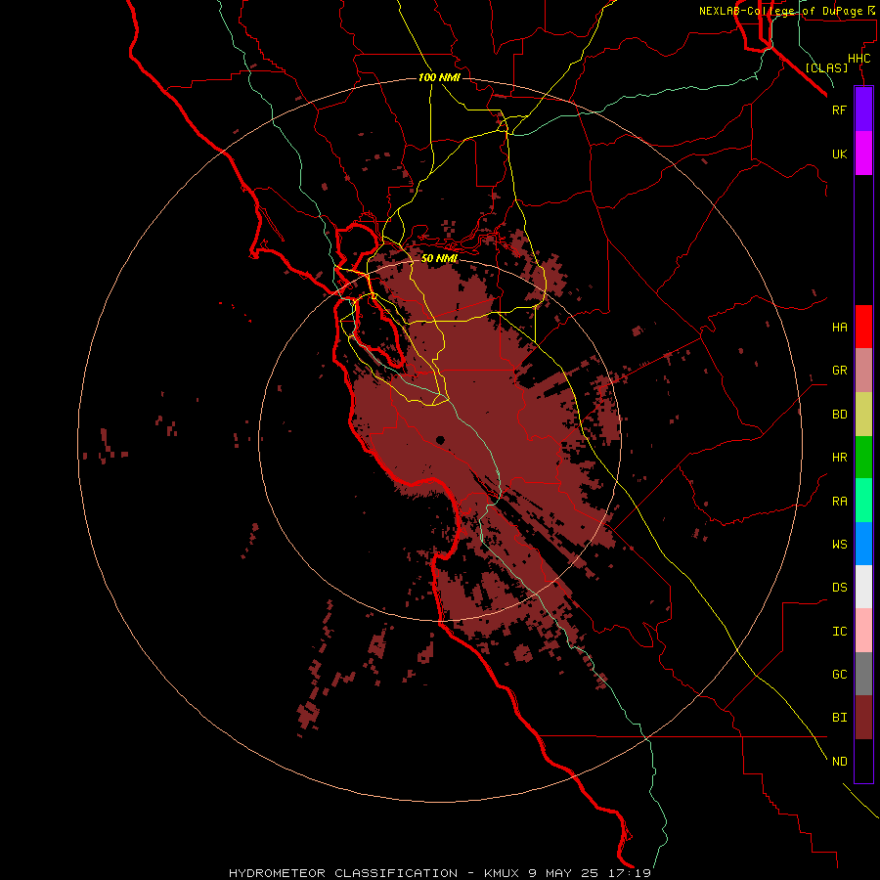Click the 50 NMI range ring label
This screenshot has height=880, width=880.
pos(439,258)
